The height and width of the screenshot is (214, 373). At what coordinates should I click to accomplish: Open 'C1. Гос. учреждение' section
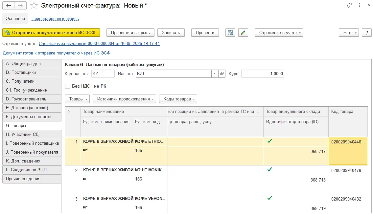coord(32,90)
